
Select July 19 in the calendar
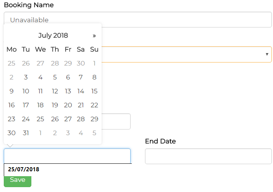[55, 105]
